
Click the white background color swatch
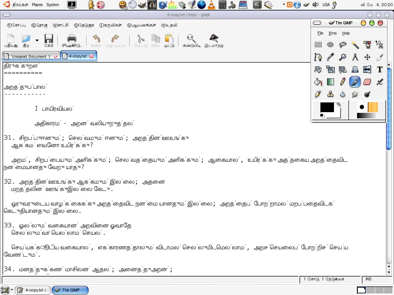click(337, 115)
